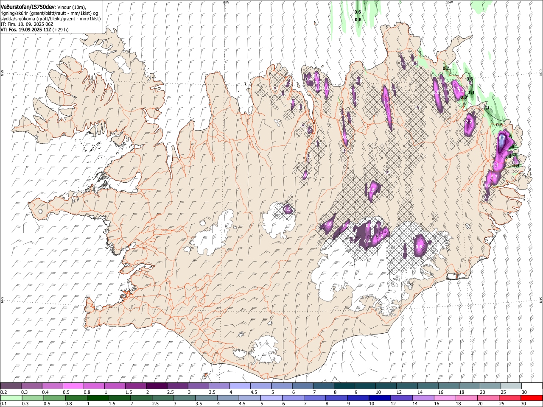Click the darkest green 1–1.5 swatch in the lower legend row
The width and height of the screenshot is (543, 407).
(x=98, y=398)
